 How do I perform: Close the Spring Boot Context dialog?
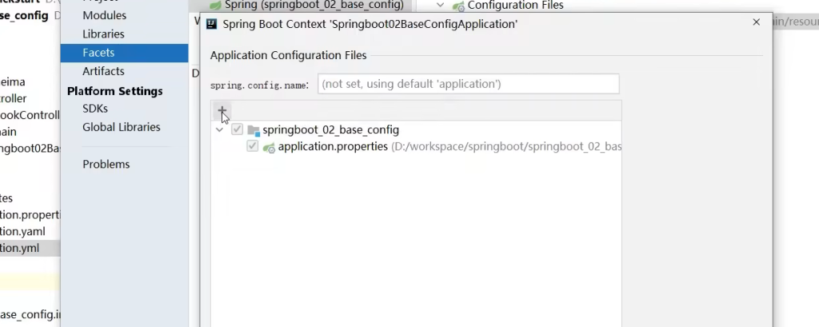(x=756, y=23)
